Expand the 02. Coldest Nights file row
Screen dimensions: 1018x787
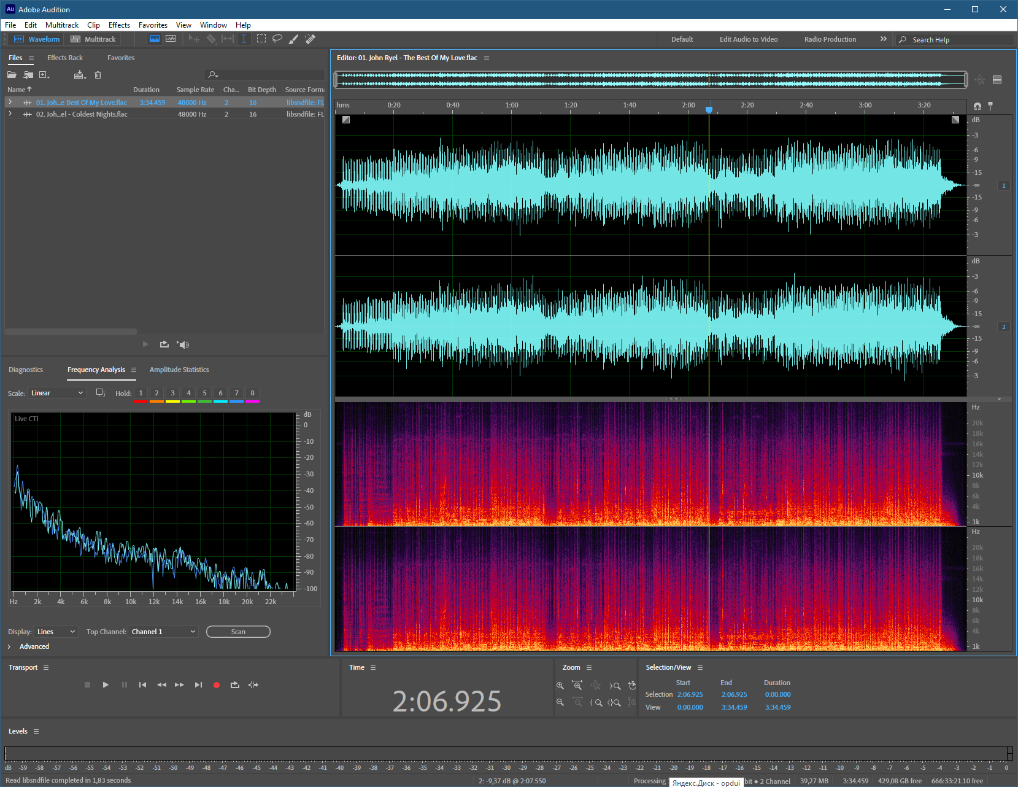coord(10,114)
